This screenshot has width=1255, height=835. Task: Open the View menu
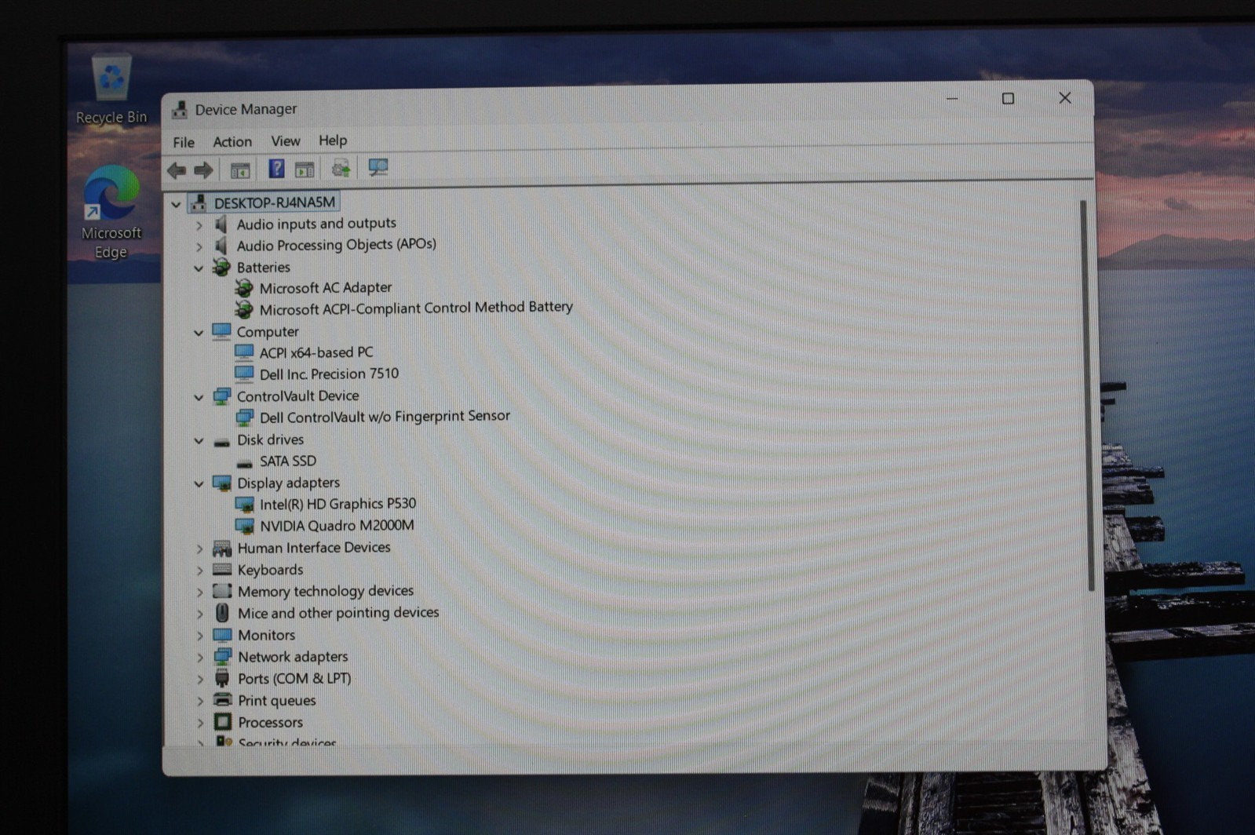pos(286,141)
